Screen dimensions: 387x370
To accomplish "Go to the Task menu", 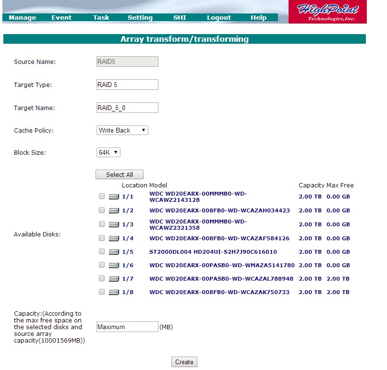I will point(101,17).
